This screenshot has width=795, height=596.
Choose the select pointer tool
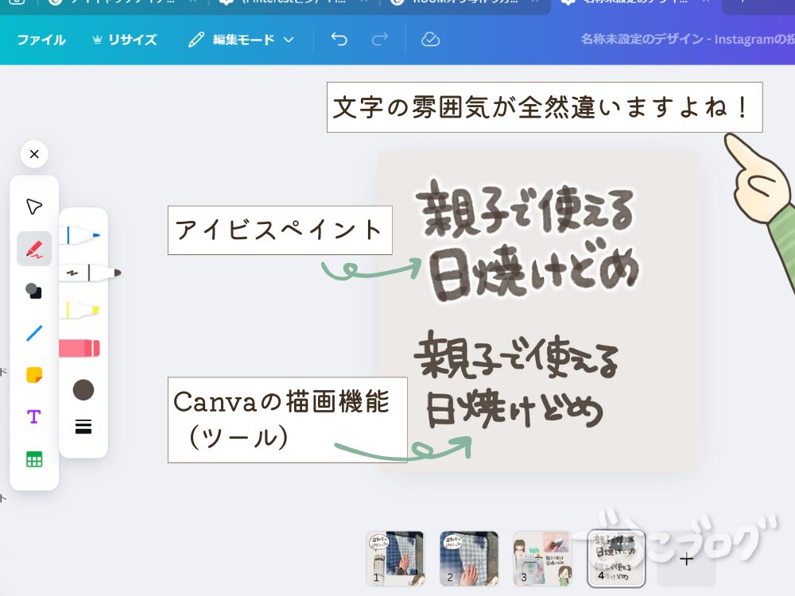pyautogui.click(x=34, y=207)
